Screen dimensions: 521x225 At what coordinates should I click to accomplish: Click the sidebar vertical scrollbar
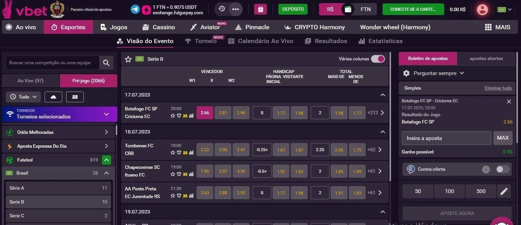tap(116, 130)
